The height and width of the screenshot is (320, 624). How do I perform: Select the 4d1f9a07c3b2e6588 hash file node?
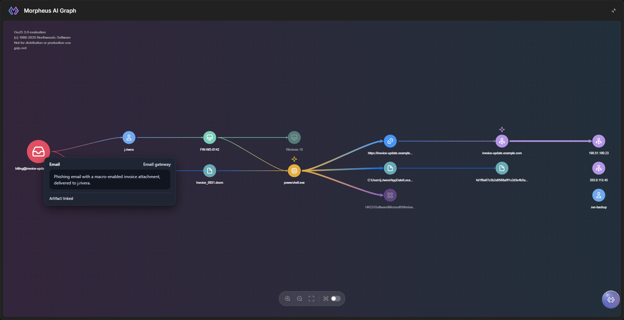point(502,168)
